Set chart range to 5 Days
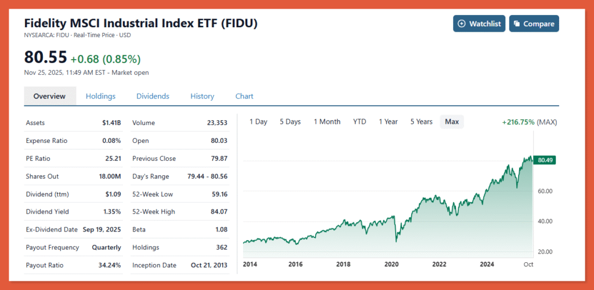This screenshot has width=594, height=290. click(290, 122)
